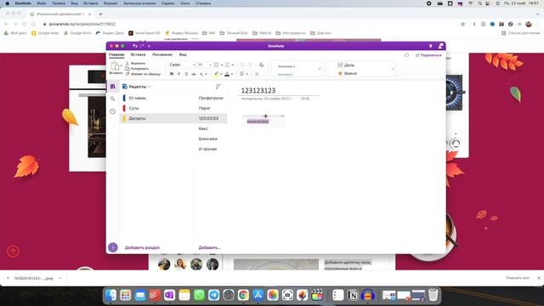Switch to the Вид ribbon tab
Viewport: 544px width, 306px height.
pyautogui.click(x=183, y=54)
